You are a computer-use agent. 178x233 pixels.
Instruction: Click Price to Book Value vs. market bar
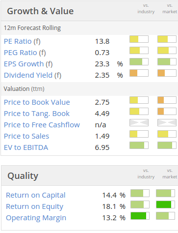(x=167, y=100)
